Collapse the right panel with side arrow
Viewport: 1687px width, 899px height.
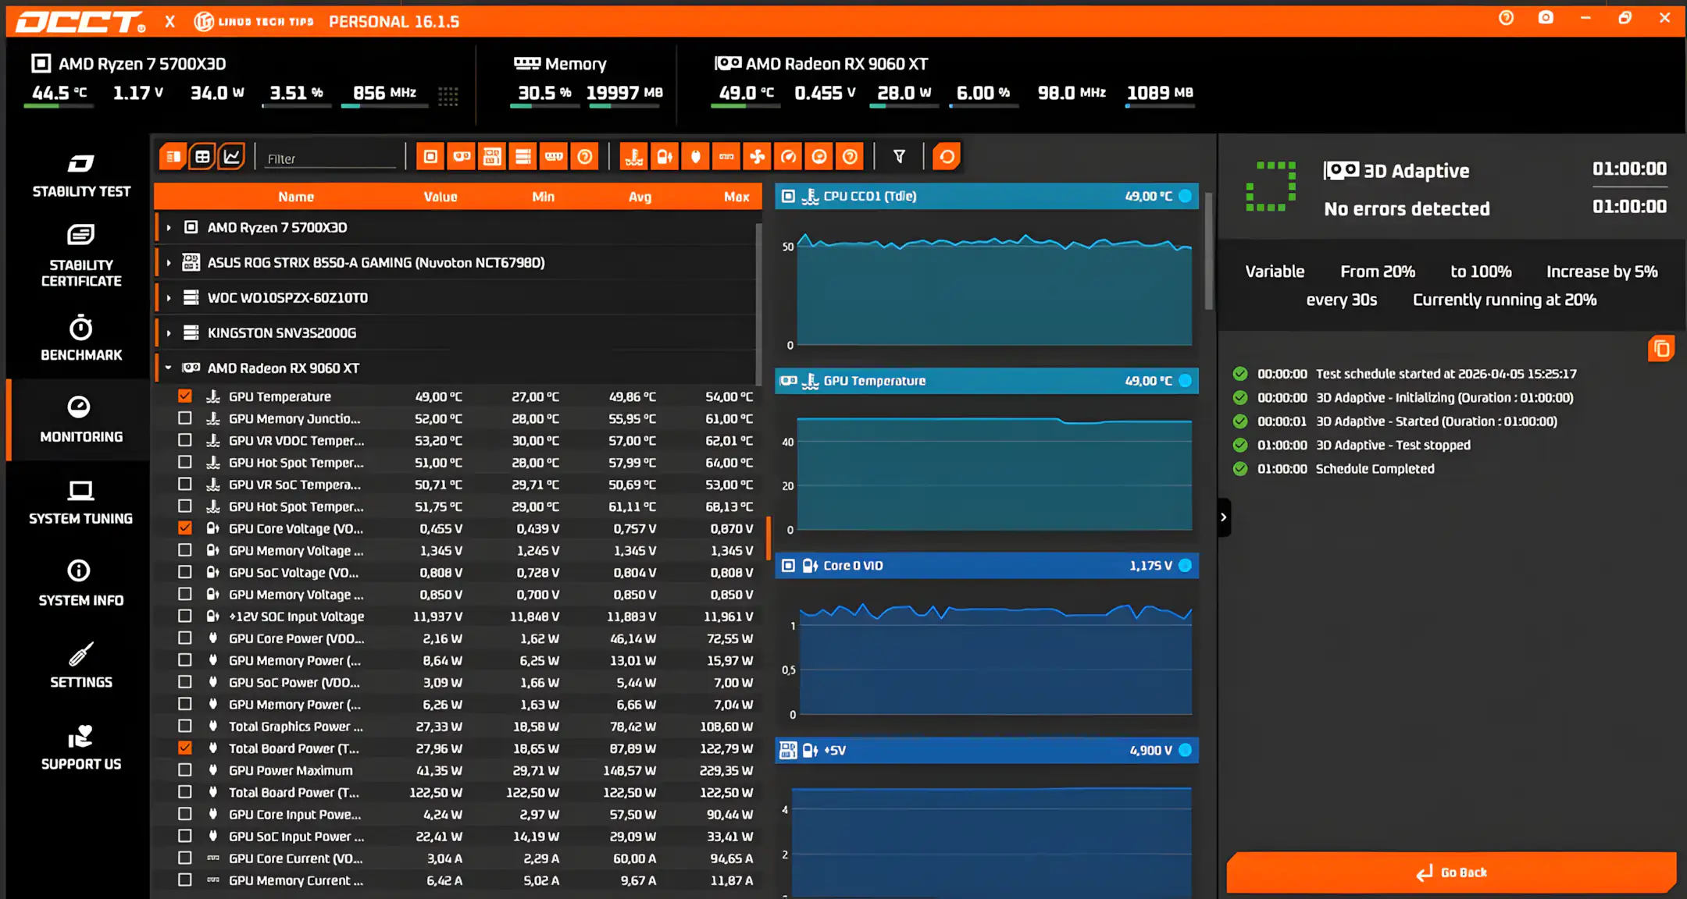coord(1224,517)
